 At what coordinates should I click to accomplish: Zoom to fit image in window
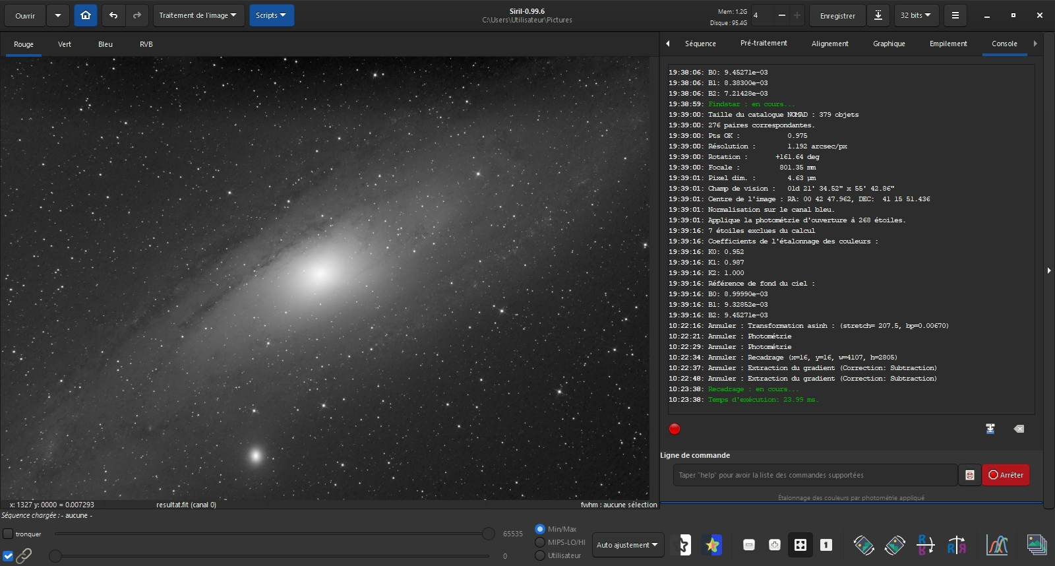800,545
